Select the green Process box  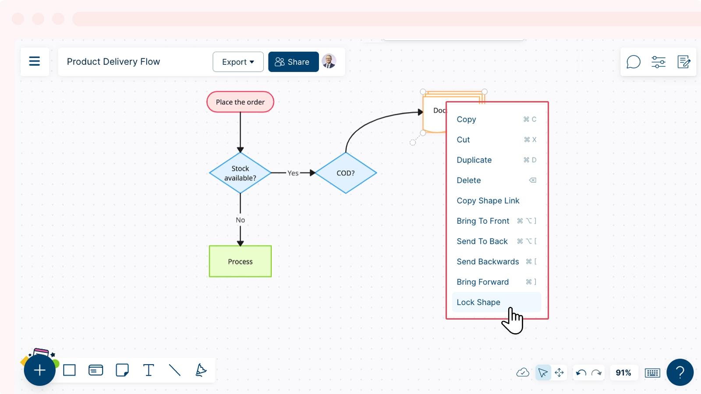pos(240,261)
